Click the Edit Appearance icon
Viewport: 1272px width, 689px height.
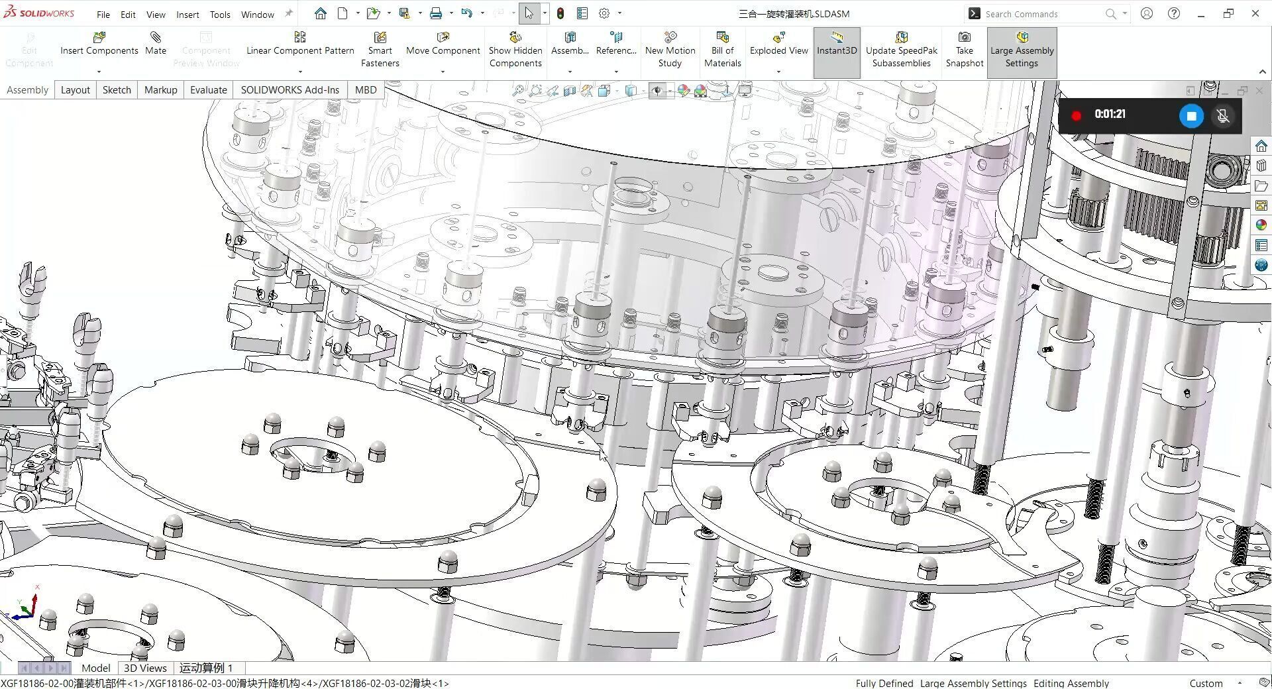[683, 91]
